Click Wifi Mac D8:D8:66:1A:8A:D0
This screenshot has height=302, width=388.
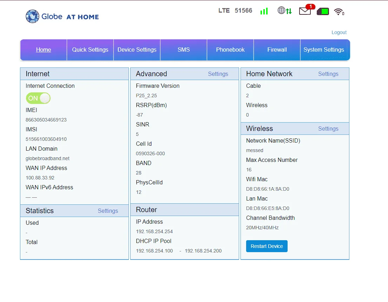click(x=268, y=189)
